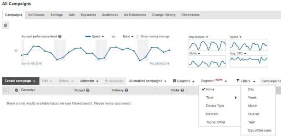
Task: Click the Columns bars icon
Action: coord(175,81)
